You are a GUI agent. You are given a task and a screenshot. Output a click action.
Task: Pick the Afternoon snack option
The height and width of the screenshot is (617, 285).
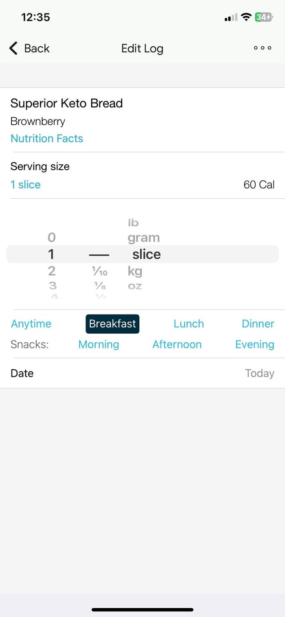[177, 344]
